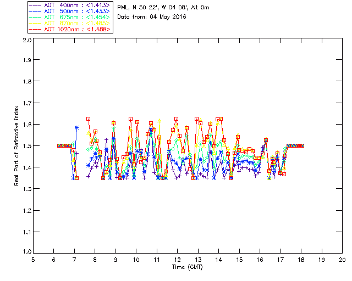352x281 pixels.
Task: Click the 1.5 tick label on y-axis
Action: coord(27,146)
